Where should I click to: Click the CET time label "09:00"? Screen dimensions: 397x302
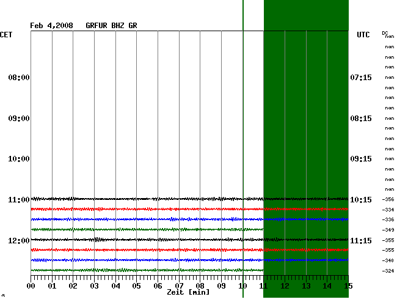click(x=19, y=119)
